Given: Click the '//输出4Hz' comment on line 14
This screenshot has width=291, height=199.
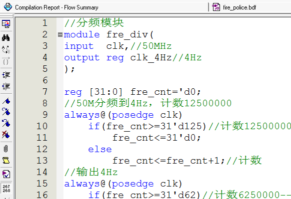Looking at the screenshot, I should click(x=91, y=172).
